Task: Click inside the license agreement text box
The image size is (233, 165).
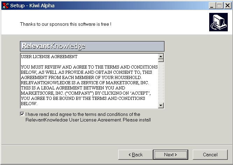Action: (89, 81)
